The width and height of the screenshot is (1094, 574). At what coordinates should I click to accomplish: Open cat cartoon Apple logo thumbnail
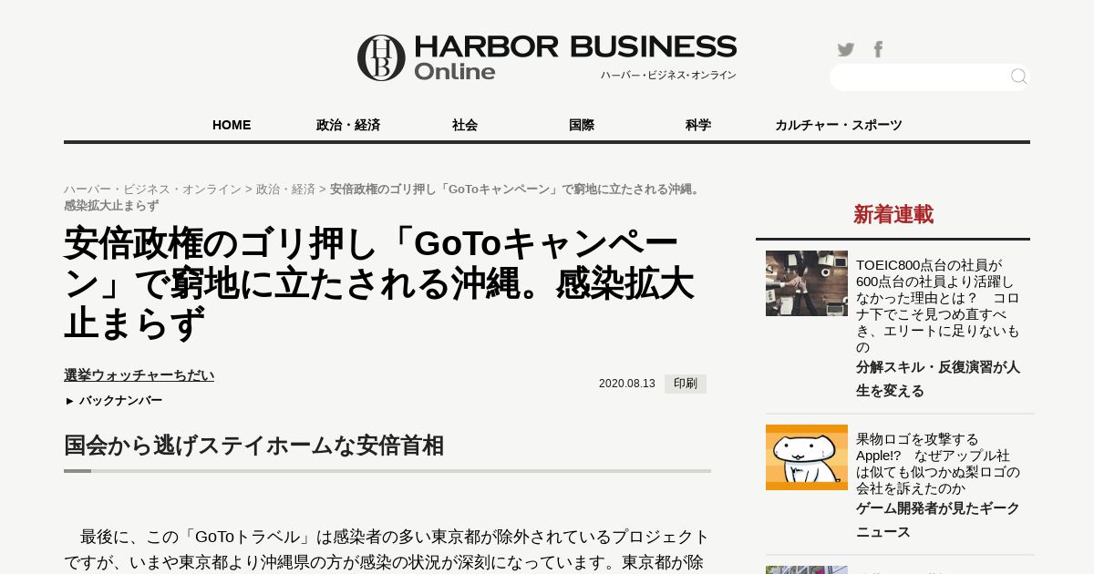[807, 457]
